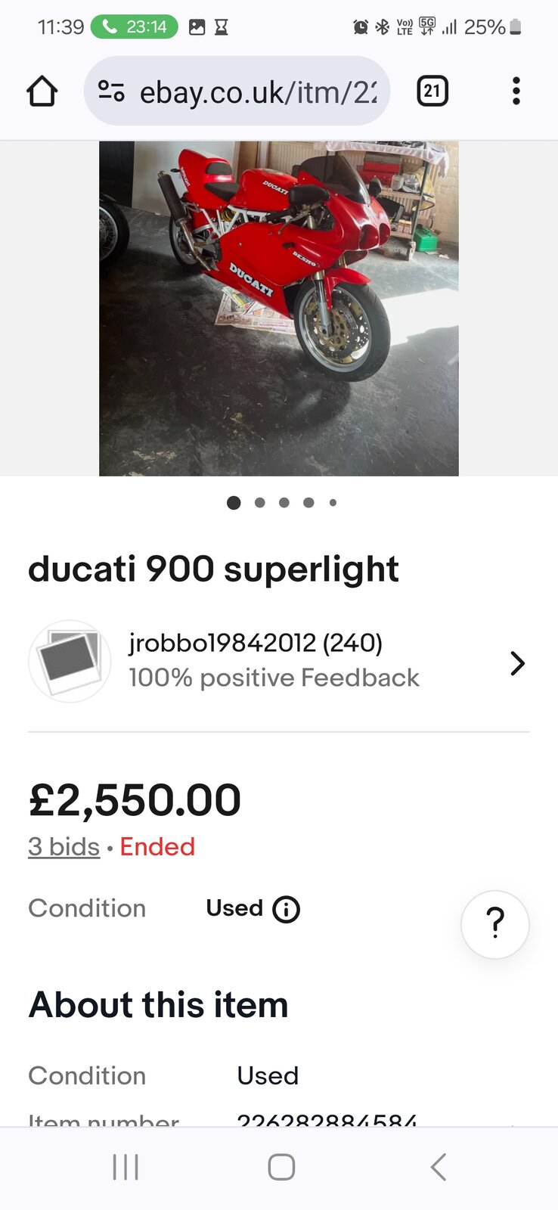Tap the ebay.co.uk URL address bar
This screenshot has width=558, height=1210.
[x=237, y=92]
